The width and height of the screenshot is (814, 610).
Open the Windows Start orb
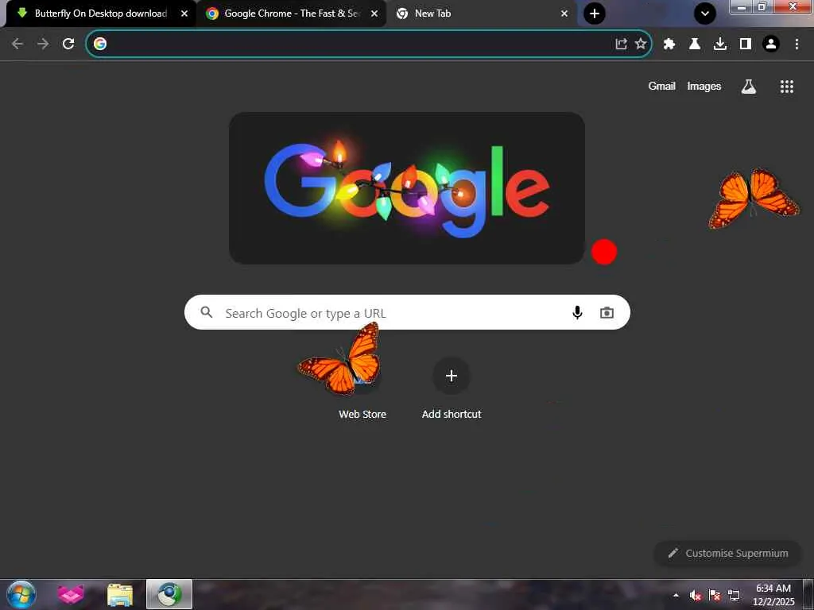21,594
